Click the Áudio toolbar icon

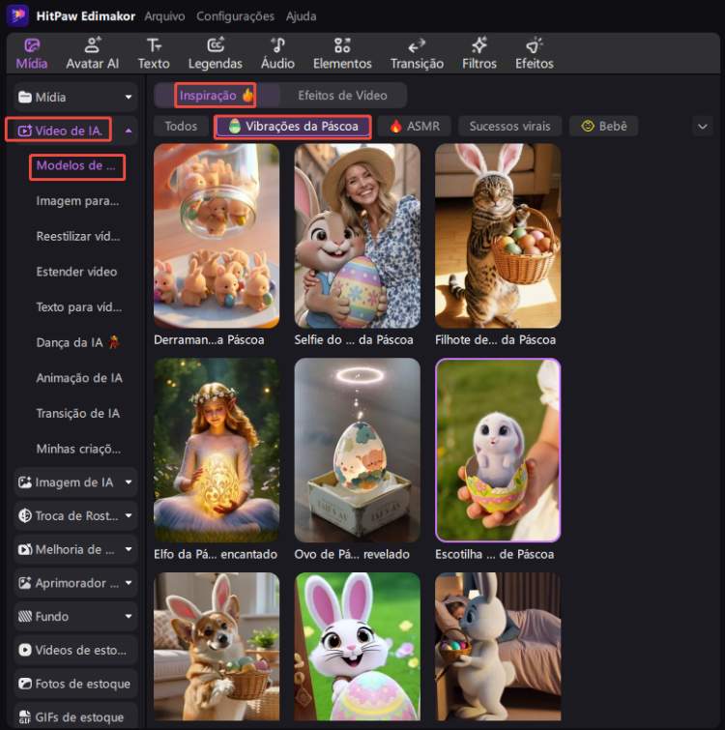coord(277,52)
